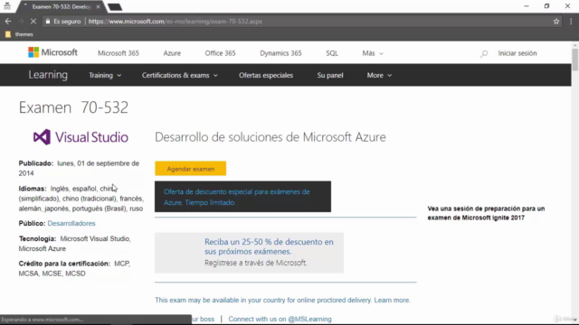Image resolution: width=579 pixels, height=325 pixels.
Task: Restore down the browser window
Action: point(546,6)
